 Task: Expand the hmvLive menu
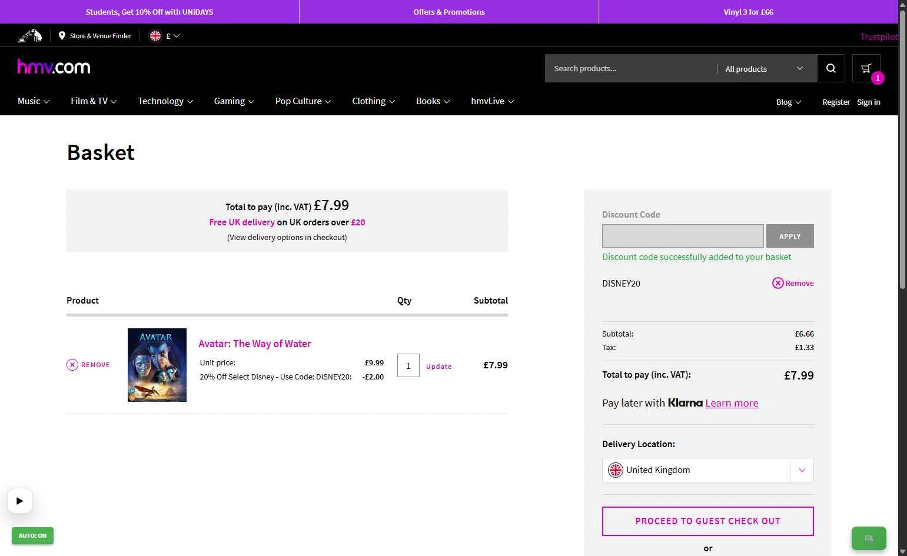click(492, 101)
